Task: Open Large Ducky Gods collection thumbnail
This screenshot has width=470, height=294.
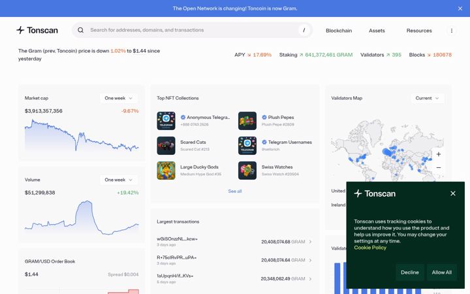Action: point(166,171)
